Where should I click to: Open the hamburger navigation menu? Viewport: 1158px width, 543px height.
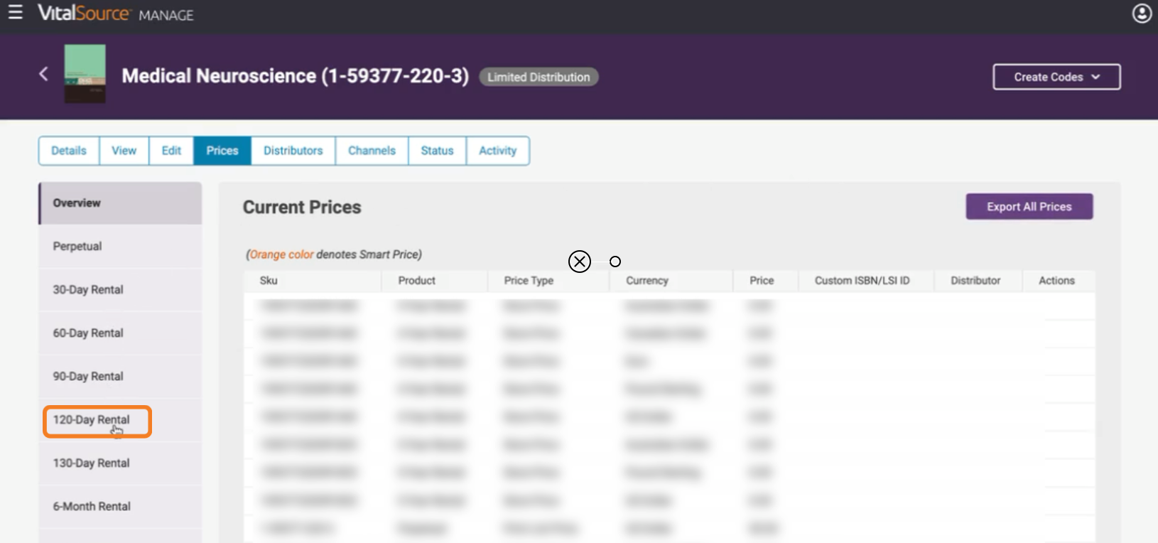15,13
